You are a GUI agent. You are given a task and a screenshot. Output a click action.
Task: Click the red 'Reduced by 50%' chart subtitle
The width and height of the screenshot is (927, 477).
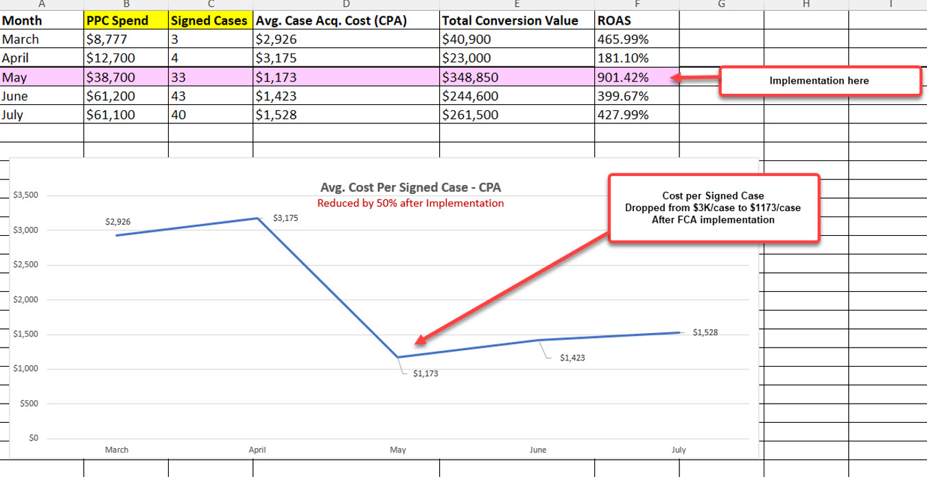point(410,204)
